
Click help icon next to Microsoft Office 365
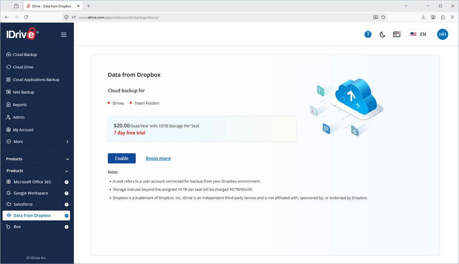(67, 182)
